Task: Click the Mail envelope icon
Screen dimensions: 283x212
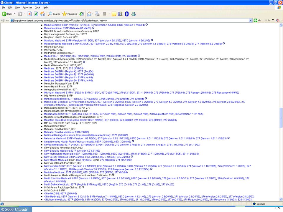Action: tap(89, 14)
